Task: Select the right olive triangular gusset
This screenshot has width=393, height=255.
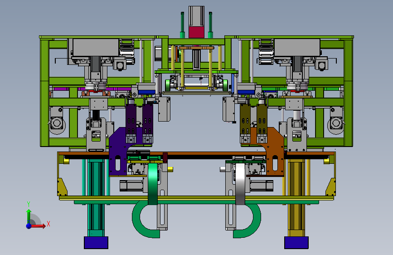Action: [x=330, y=187]
